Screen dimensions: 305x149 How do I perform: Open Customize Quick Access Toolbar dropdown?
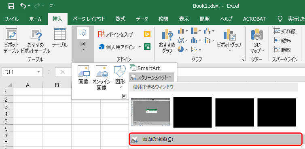(51, 6)
